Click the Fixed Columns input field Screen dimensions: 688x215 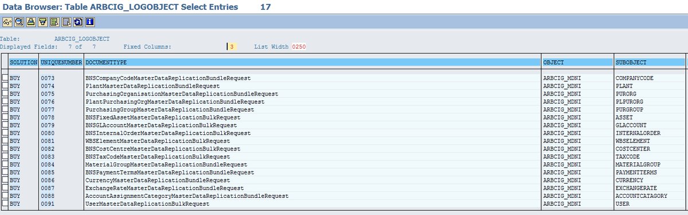point(232,47)
